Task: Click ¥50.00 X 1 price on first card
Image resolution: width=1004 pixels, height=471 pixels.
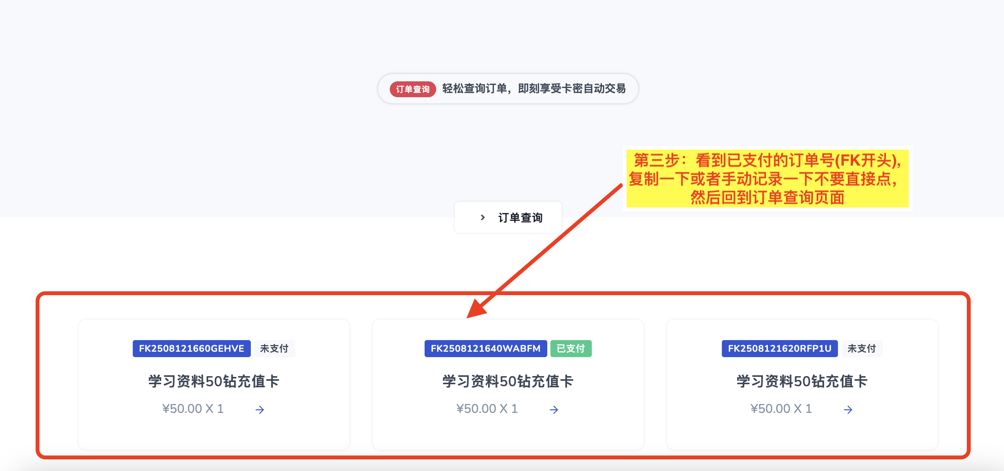Action: pyautogui.click(x=192, y=409)
